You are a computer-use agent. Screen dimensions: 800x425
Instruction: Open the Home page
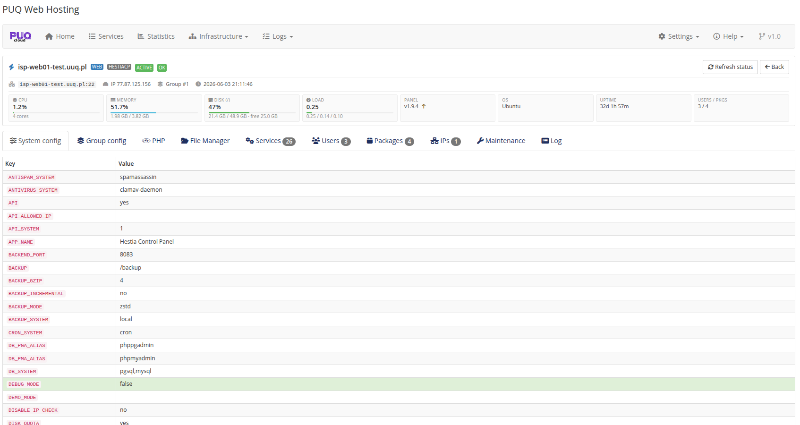coord(60,36)
